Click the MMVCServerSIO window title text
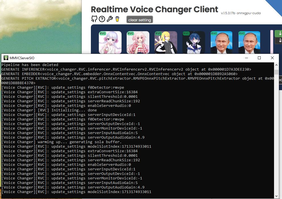Image resolution: width=282 pixels, height=199 pixels. point(22,58)
